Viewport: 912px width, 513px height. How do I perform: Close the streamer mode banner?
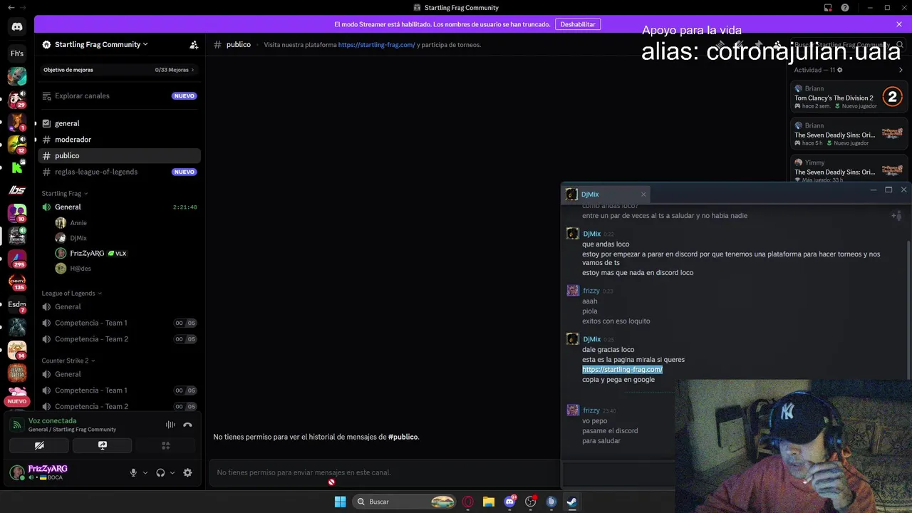(899, 24)
